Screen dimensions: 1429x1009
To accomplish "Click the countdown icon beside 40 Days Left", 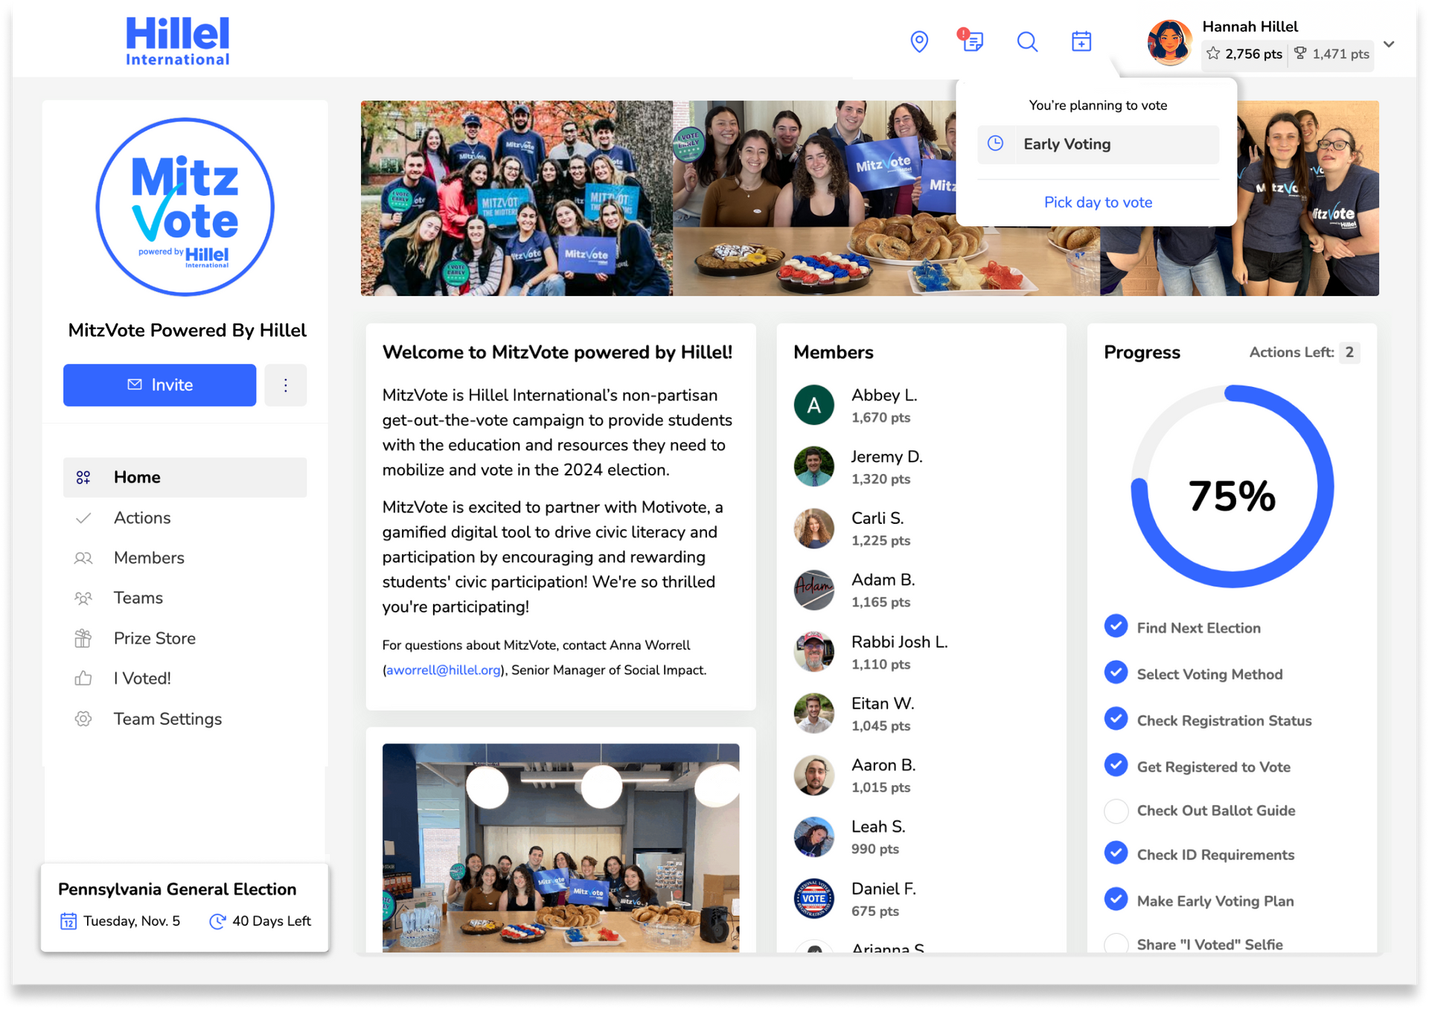I will [217, 921].
